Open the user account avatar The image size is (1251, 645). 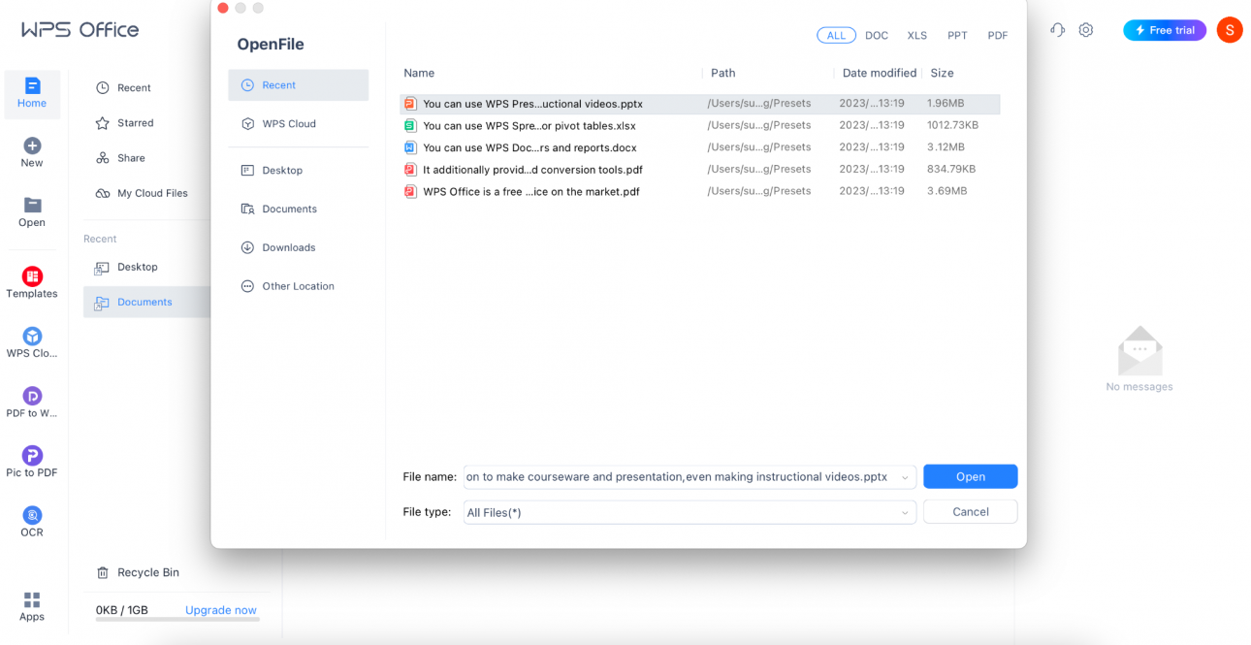click(1230, 30)
